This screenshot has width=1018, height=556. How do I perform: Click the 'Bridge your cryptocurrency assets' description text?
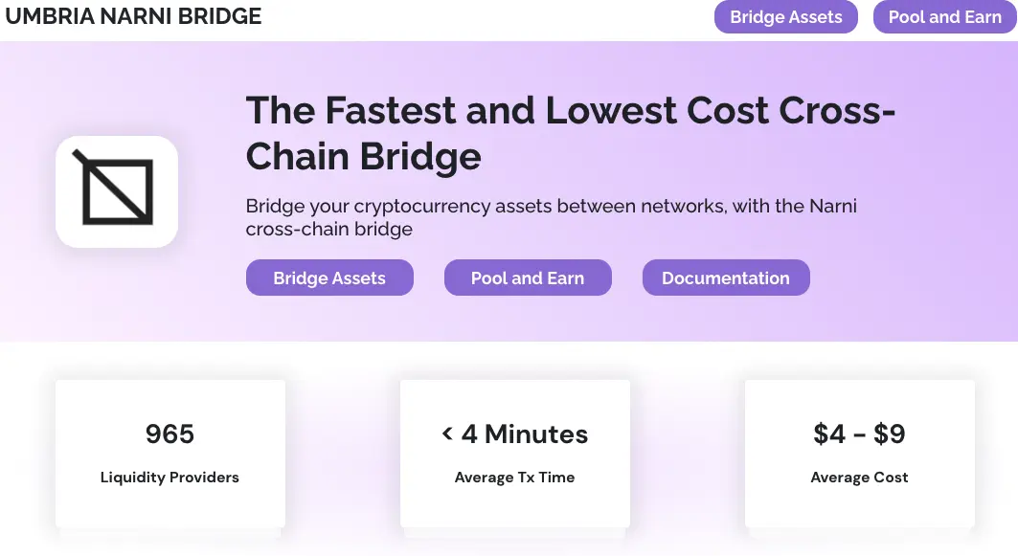[552, 217]
